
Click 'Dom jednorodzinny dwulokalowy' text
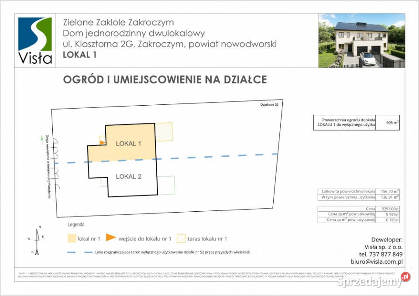134,33
